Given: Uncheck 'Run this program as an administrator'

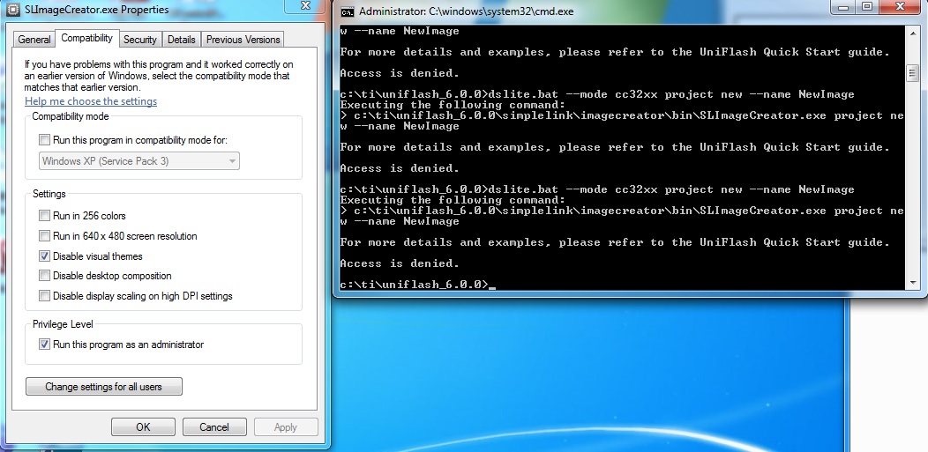Looking at the screenshot, I should pyautogui.click(x=44, y=344).
